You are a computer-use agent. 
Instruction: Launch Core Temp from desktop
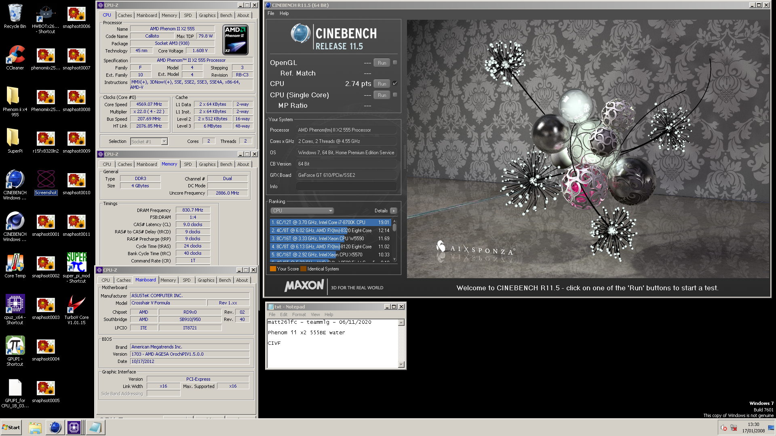(x=15, y=266)
